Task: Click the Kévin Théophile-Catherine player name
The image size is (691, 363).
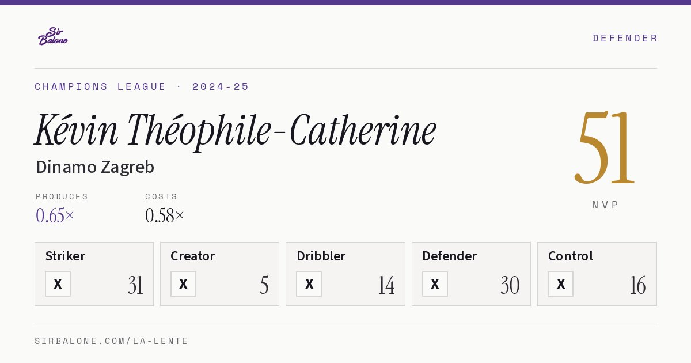Action: [x=236, y=130]
